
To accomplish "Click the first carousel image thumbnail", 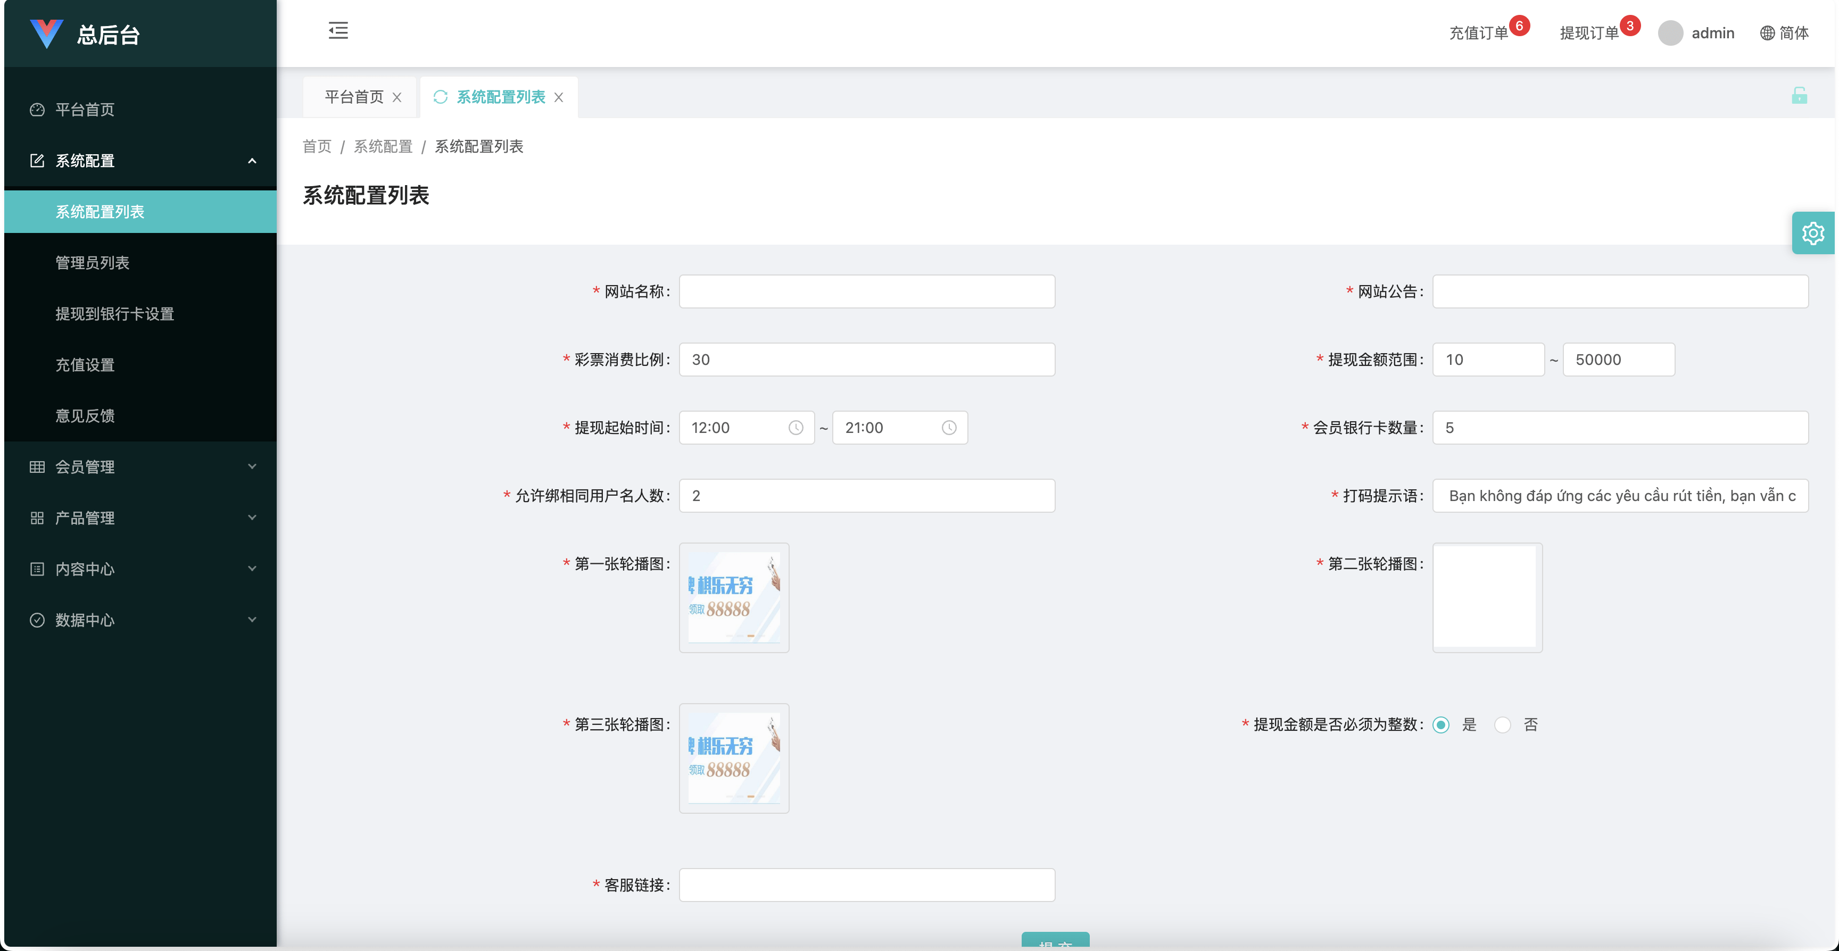I will [733, 598].
